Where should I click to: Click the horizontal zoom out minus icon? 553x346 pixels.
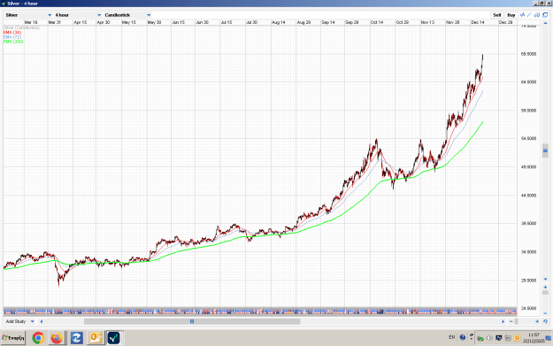coord(511,321)
